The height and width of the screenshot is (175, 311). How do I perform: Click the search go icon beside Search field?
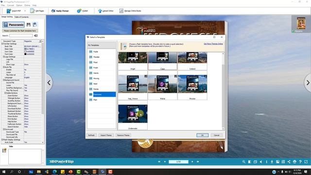[35, 35]
